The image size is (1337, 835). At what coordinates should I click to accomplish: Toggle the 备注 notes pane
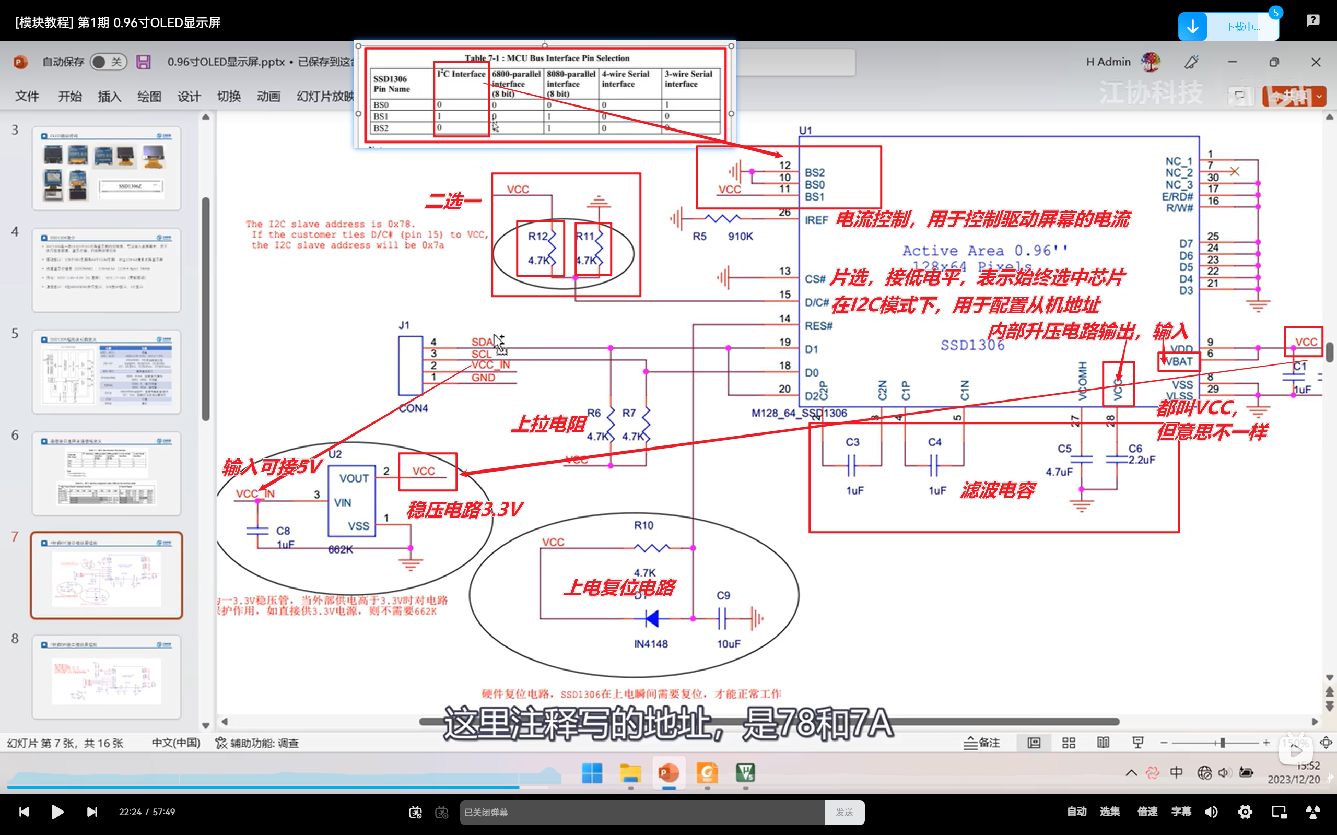[982, 743]
